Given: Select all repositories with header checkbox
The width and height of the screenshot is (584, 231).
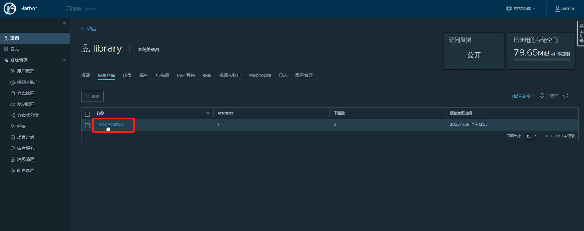Looking at the screenshot, I should (87, 114).
